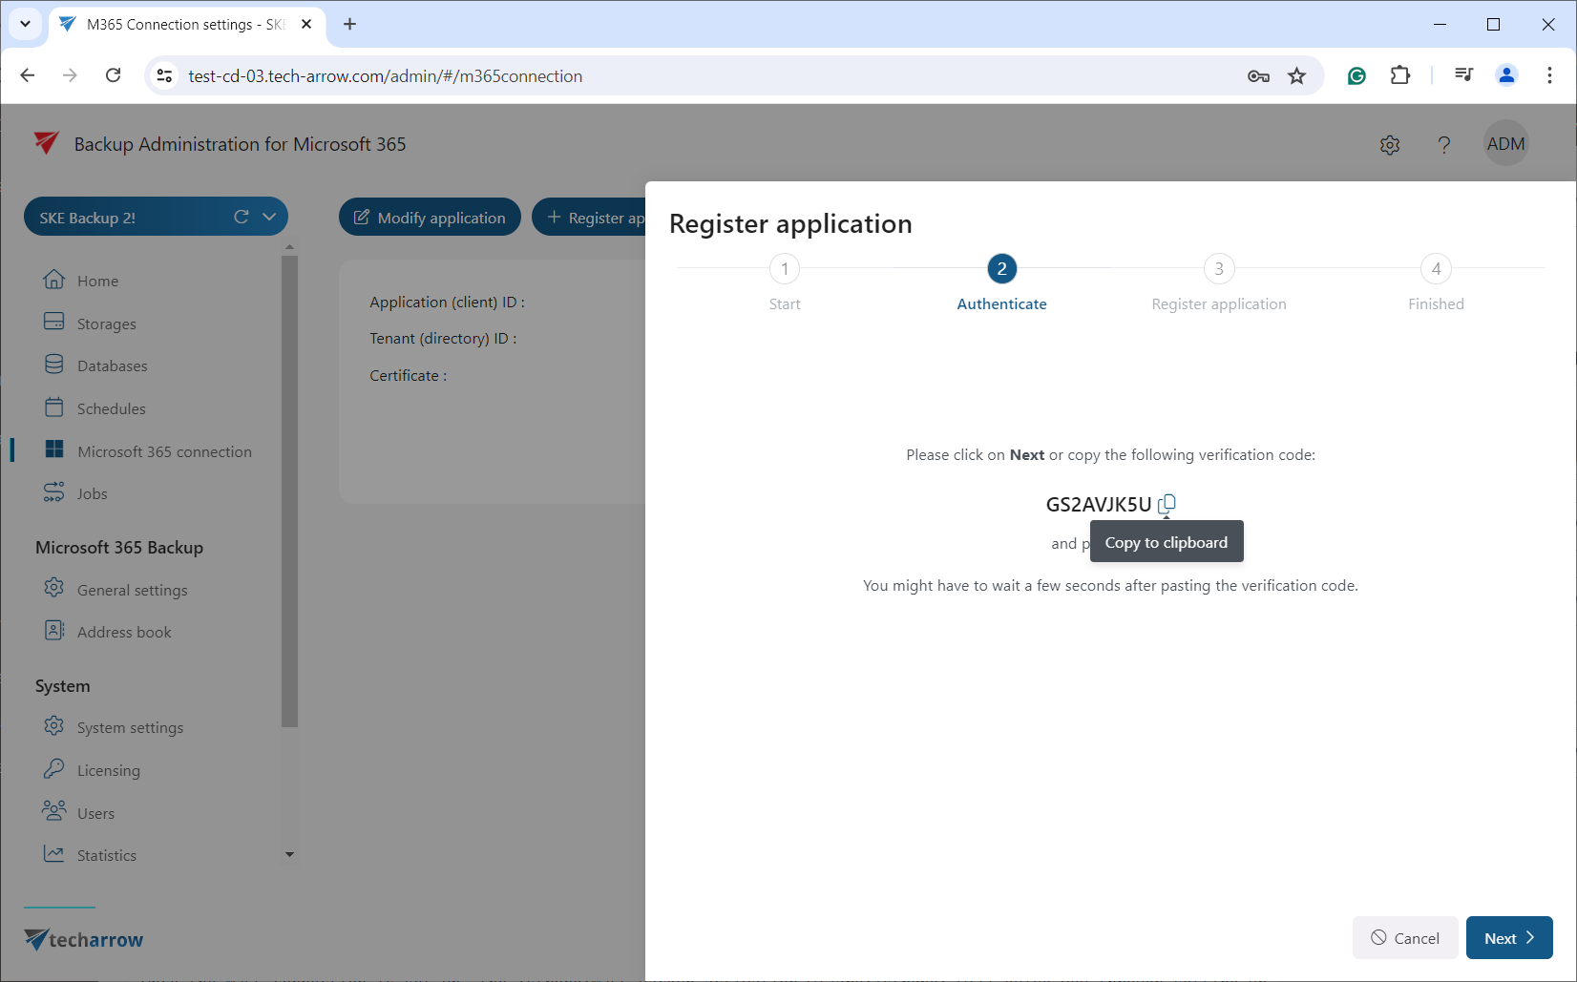Go to step 1 Start circle

[785, 269]
